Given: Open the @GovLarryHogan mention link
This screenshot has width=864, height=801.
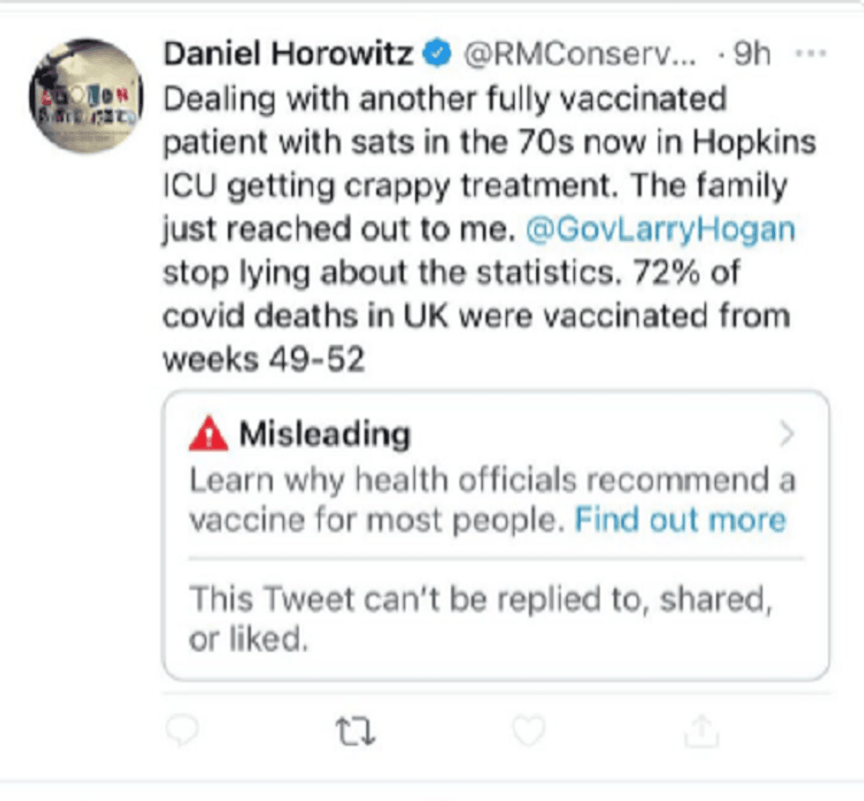Looking at the screenshot, I should (660, 229).
